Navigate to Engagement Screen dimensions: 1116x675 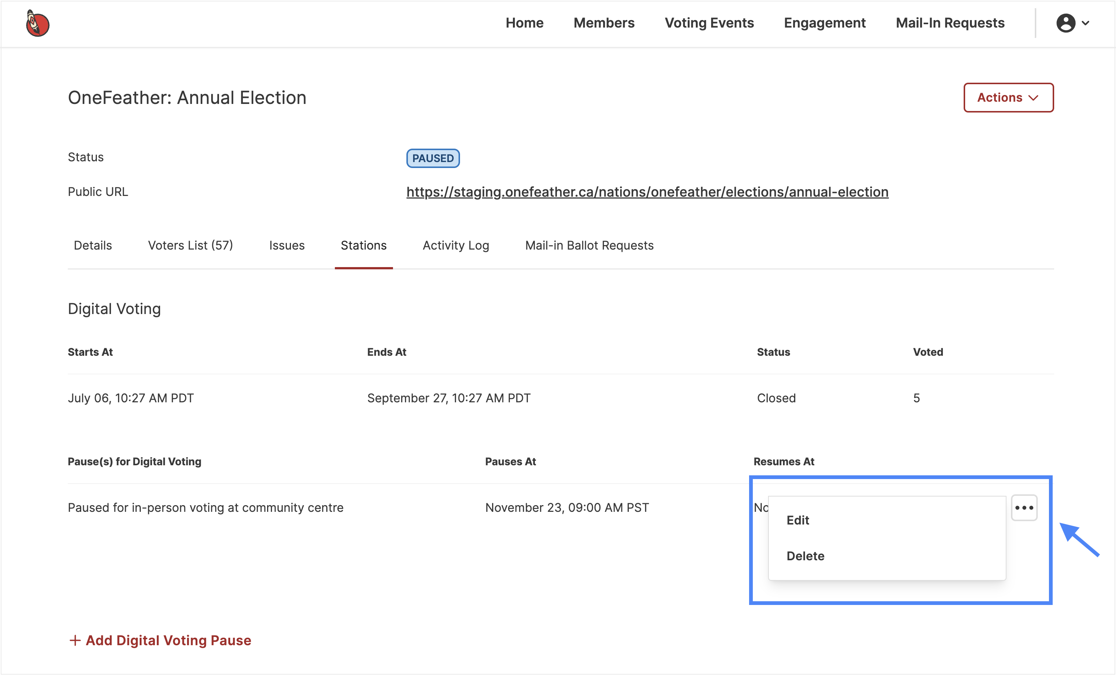(x=824, y=23)
